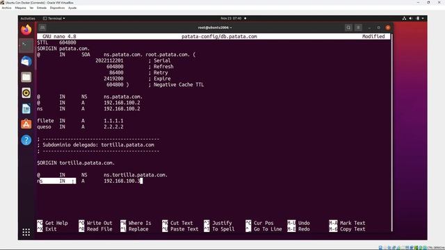
Task: Click the queso record IP 2.2.2.2
Action: (113, 126)
